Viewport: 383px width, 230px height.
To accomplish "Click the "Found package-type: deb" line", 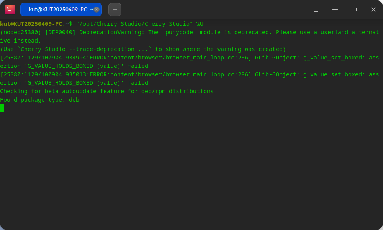I will tap(39, 100).
